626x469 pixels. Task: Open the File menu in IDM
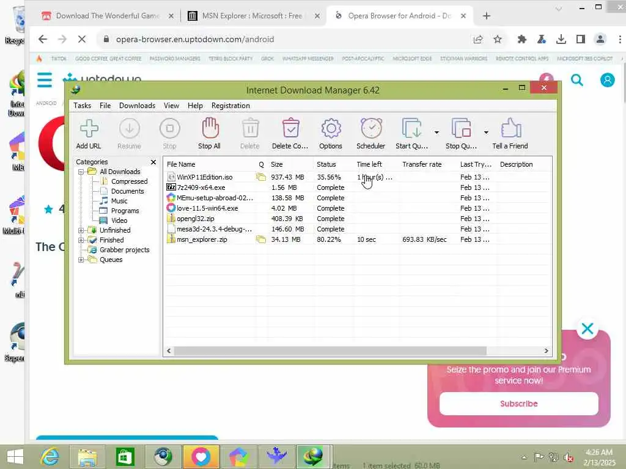coord(105,106)
